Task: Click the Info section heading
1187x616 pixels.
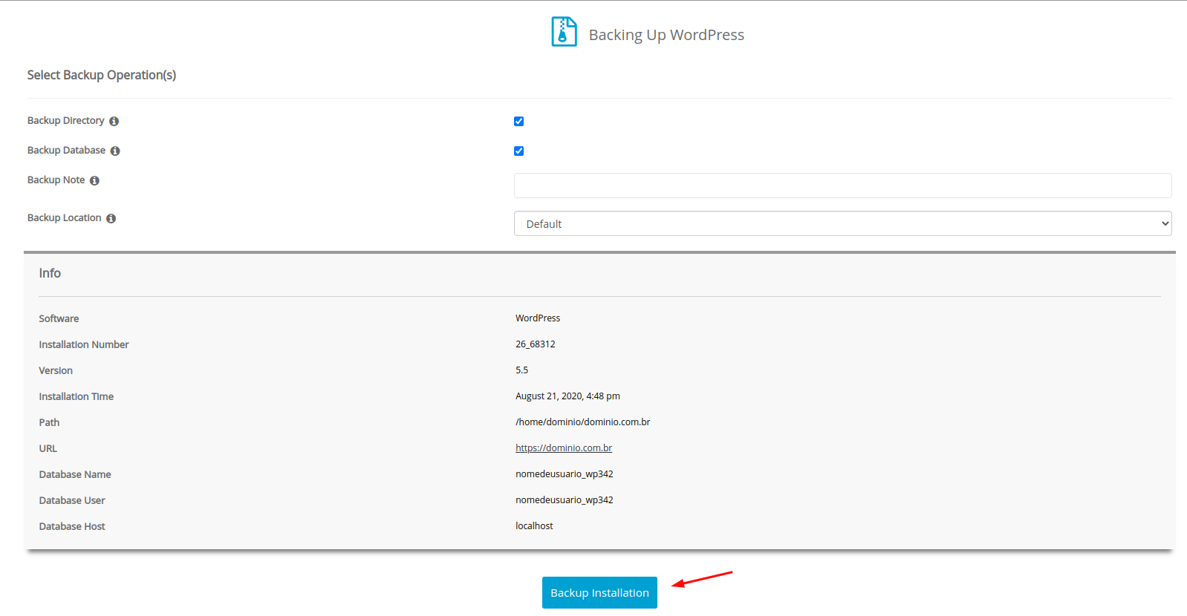Action: coord(50,273)
